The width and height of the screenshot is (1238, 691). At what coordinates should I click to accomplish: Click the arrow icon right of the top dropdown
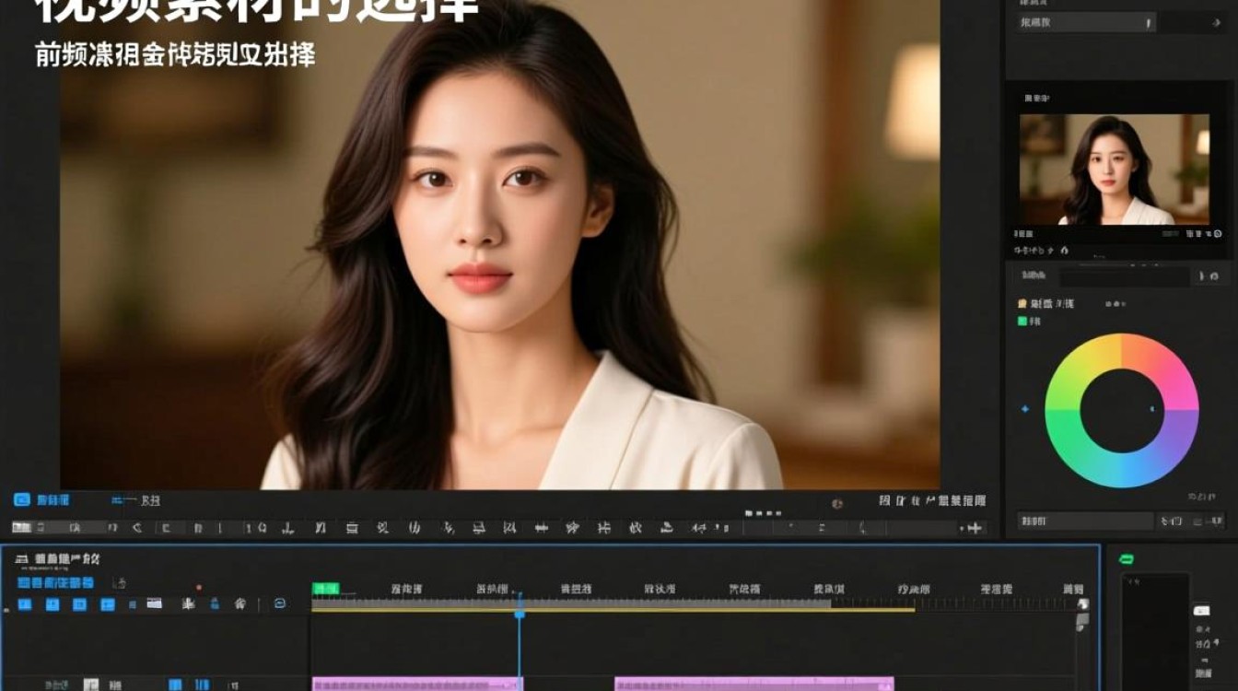(x=1216, y=22)
